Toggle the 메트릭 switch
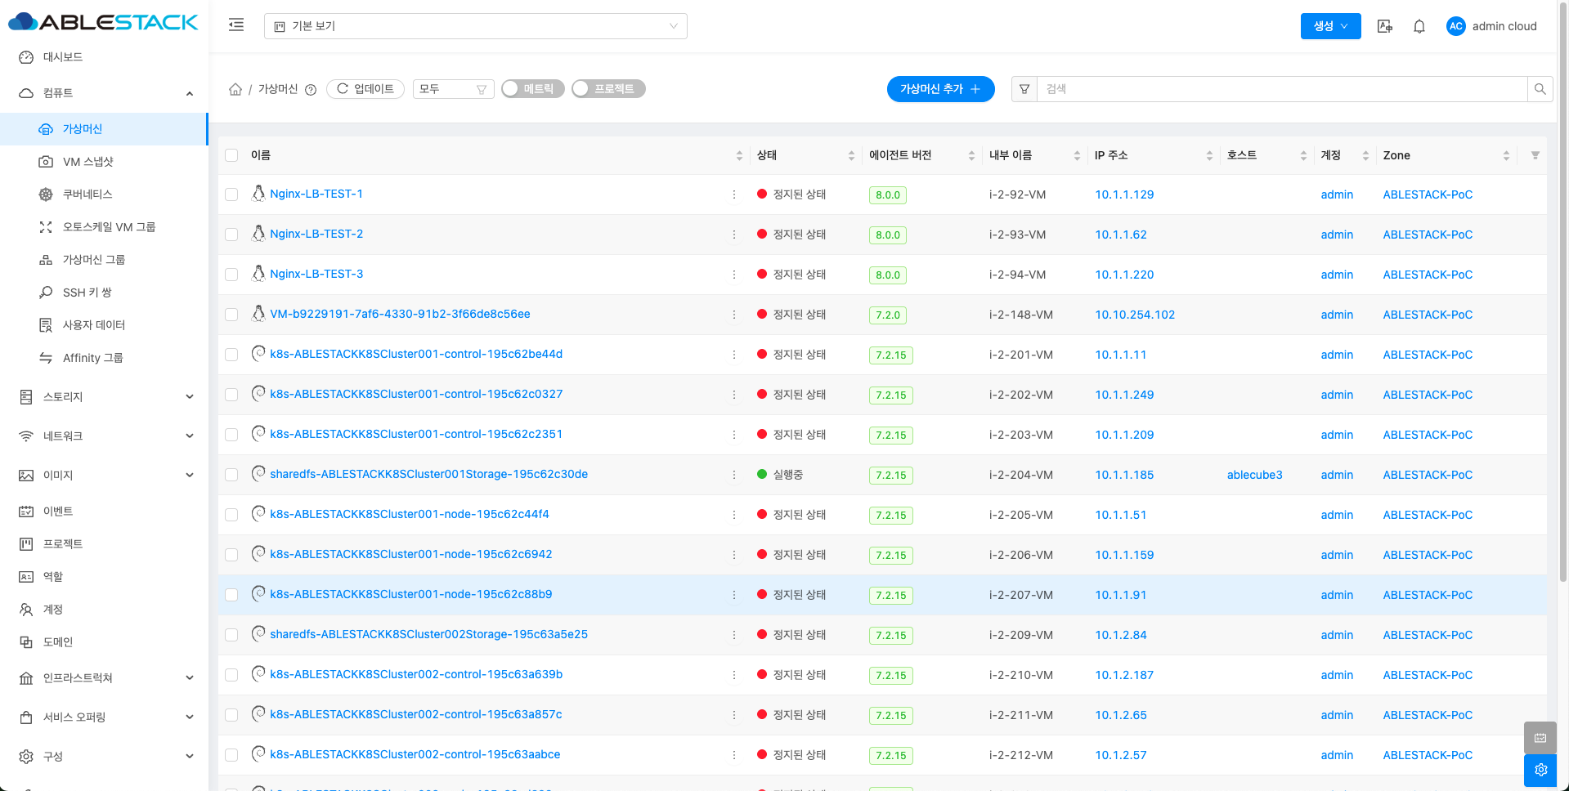This screenshot has height=791, width=1569. pos(532,89)
